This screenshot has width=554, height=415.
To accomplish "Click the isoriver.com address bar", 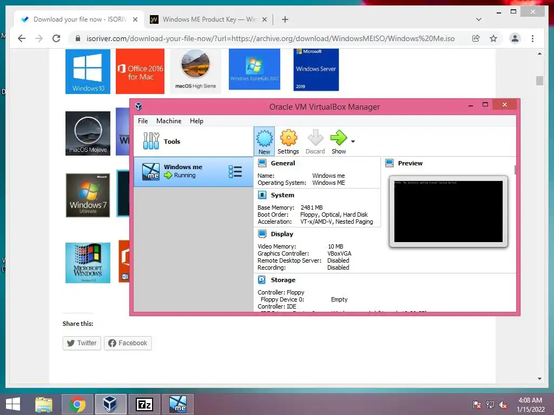I will [x=271, y=38].
